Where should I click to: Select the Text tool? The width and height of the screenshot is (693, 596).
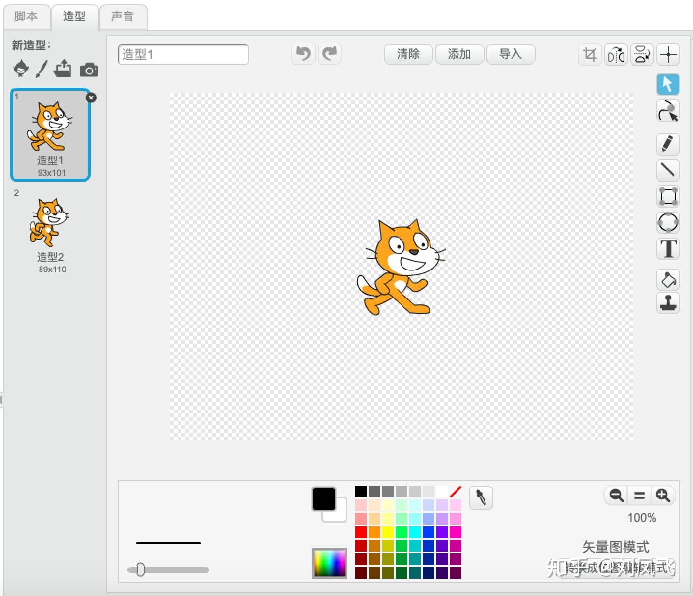(668, 249)
